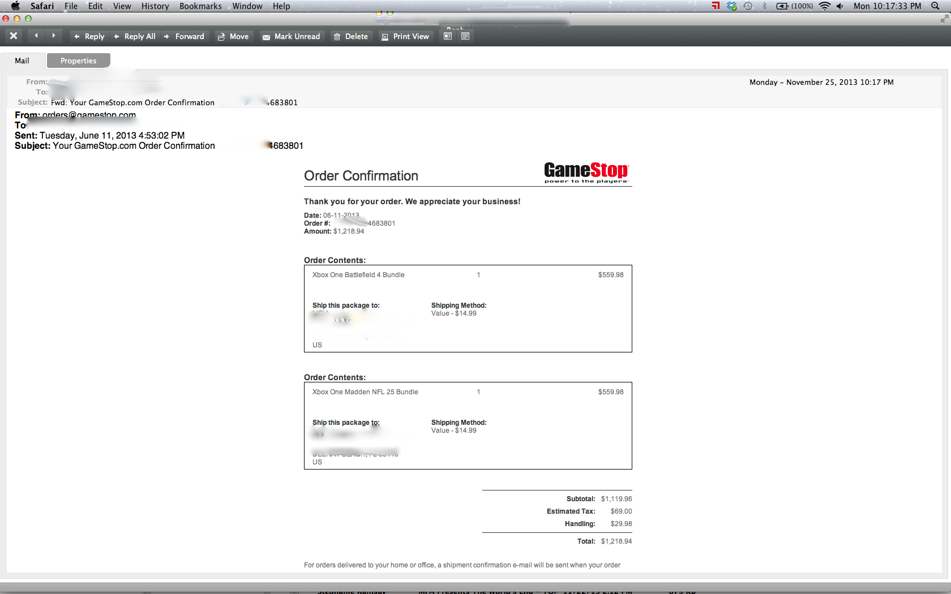Click the GameStop logo

pyautogui.click(x=586, y=172)
